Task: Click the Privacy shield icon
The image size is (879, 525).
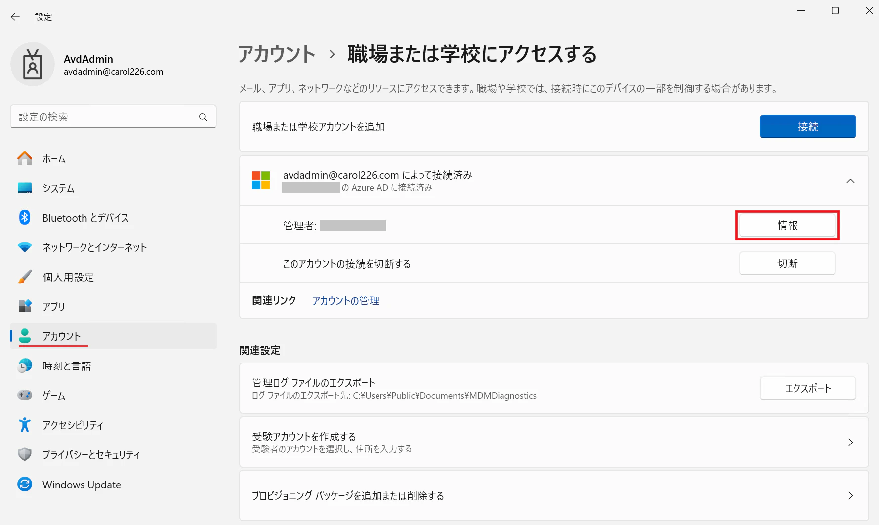Action: click(25, 454)
